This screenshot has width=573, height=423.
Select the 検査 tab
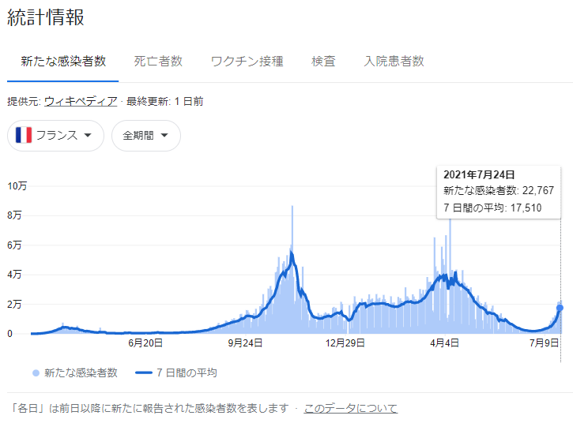[x=323, y=61]
